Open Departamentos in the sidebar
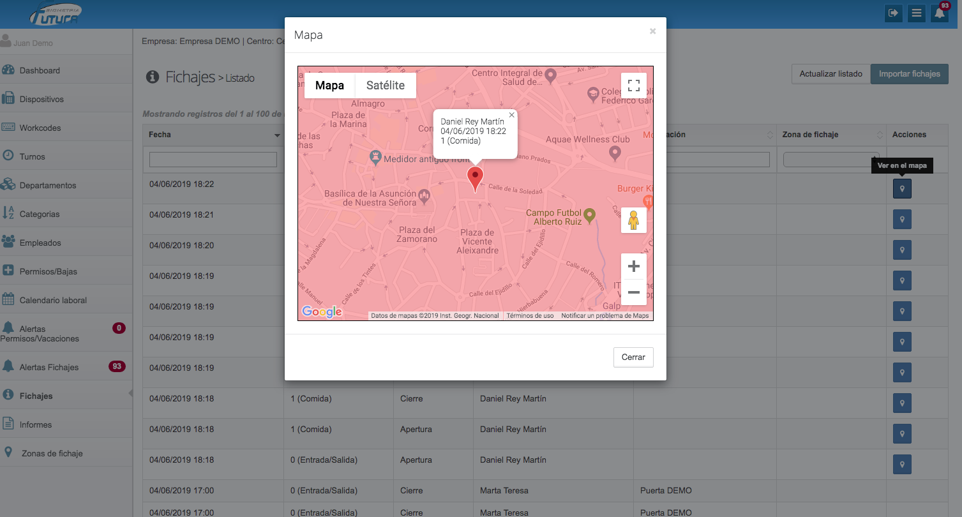Viewport: 962px width, 517px height. pyautogui.click(x=66, y=185)
